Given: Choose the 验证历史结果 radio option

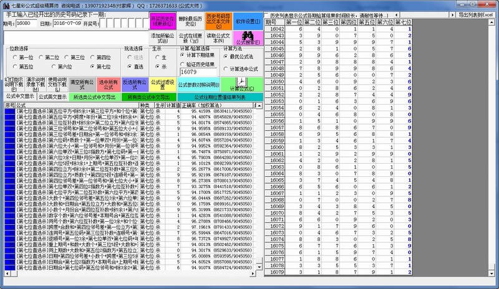Looking at the screenshot, I should click(x=183, y=64).
